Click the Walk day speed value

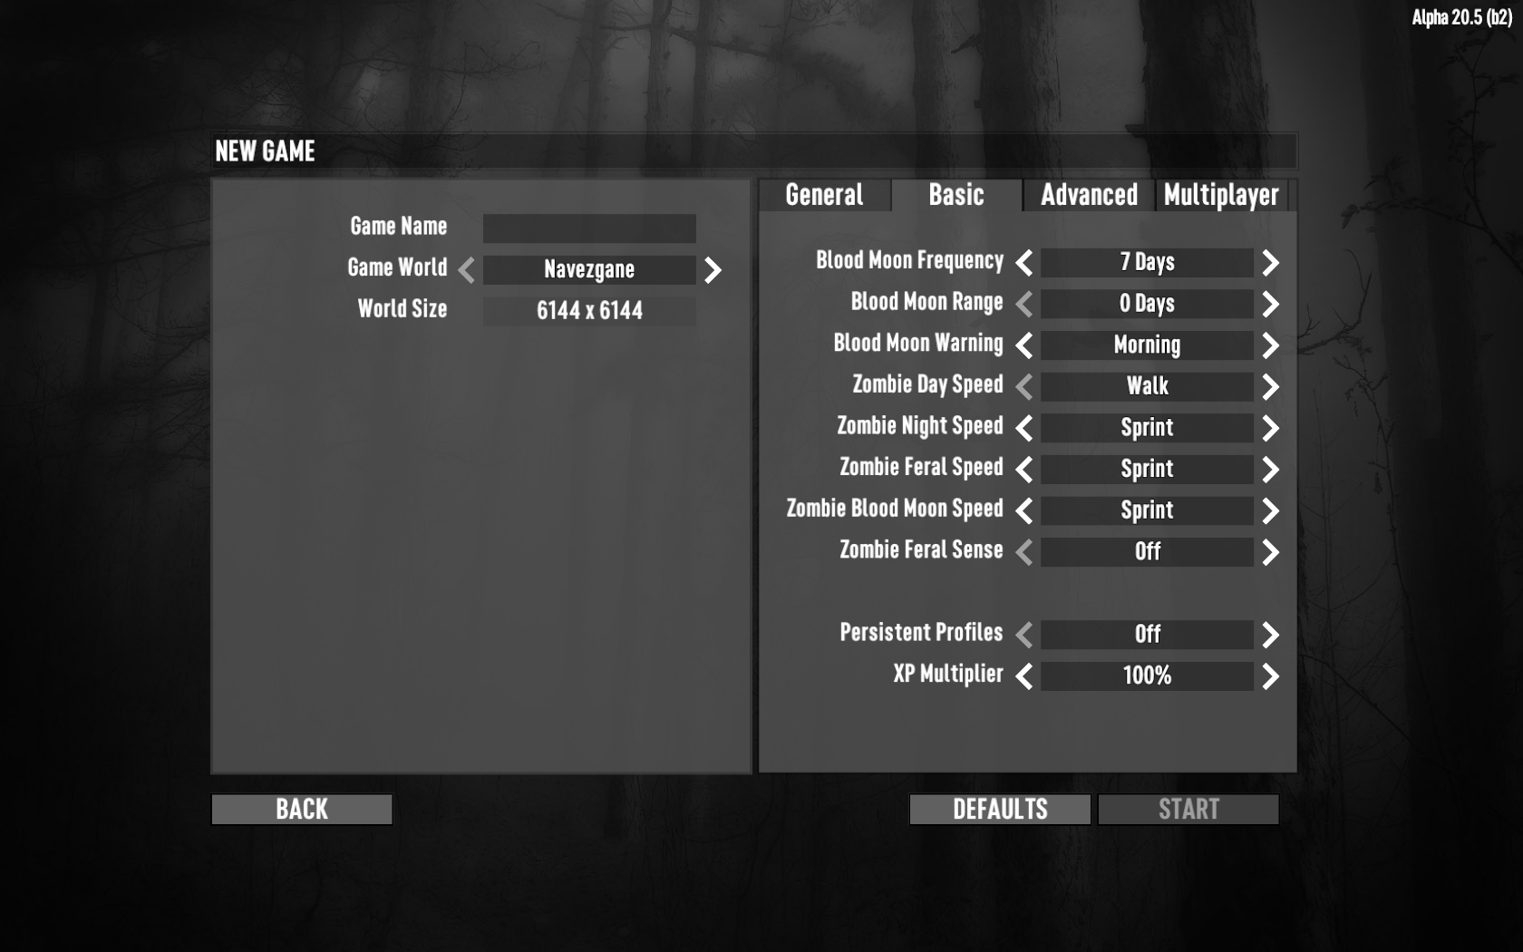coord(1147,387)
